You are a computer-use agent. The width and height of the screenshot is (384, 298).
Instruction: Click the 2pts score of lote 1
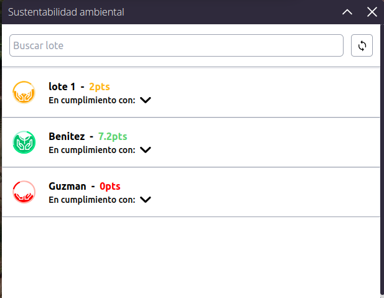100,87
